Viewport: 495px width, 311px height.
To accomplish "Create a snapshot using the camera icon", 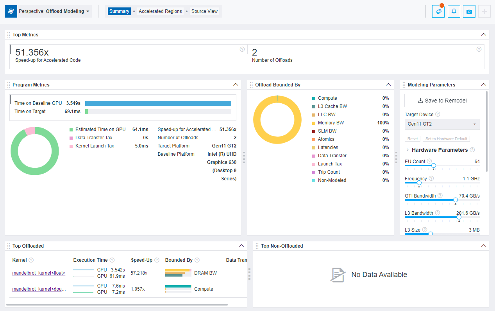I will click(x=469, y=11).
